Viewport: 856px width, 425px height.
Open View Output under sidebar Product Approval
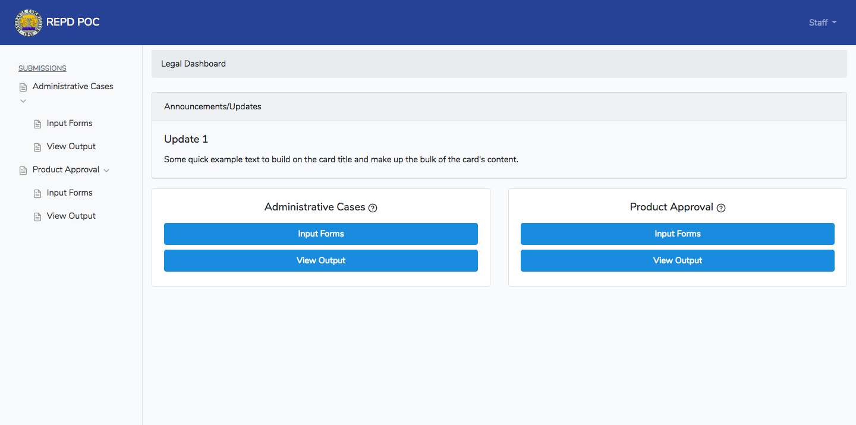click(x=71, y=216)
